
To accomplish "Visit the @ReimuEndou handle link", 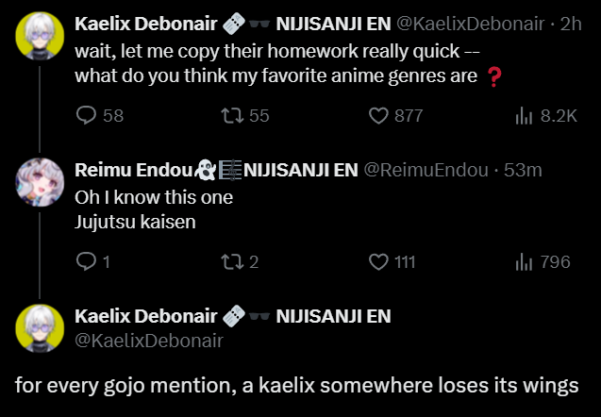I will (426, 171).
